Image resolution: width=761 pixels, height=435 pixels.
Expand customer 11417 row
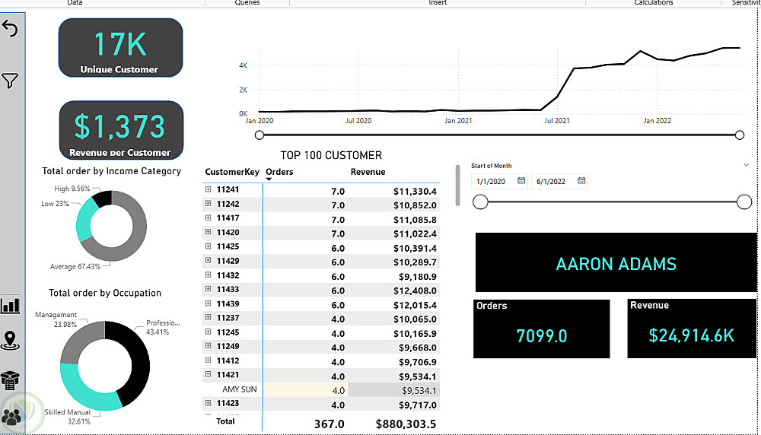pyautogui.click(x=209, y=217)
